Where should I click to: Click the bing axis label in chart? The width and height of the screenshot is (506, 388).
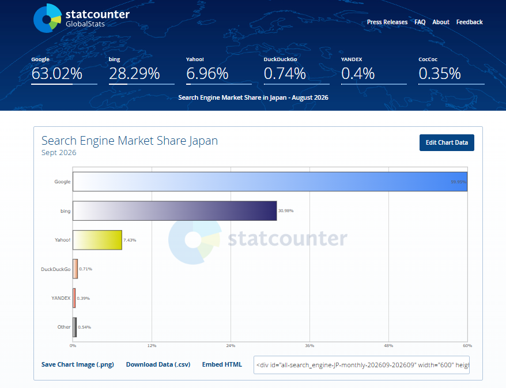click(x=65, y=211)
